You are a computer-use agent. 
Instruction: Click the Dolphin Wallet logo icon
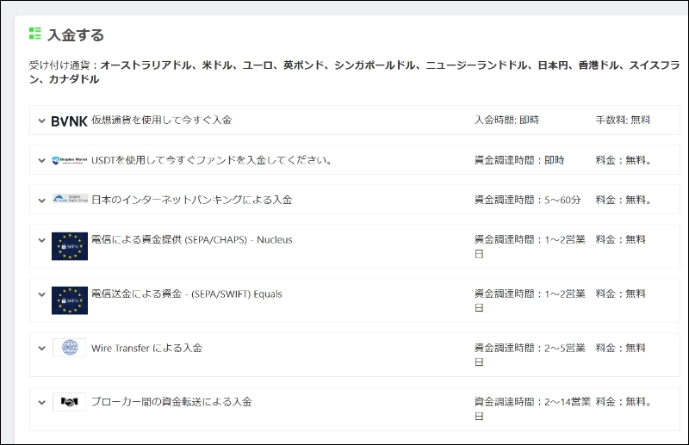pyautogui.click(x=69, y=160)
